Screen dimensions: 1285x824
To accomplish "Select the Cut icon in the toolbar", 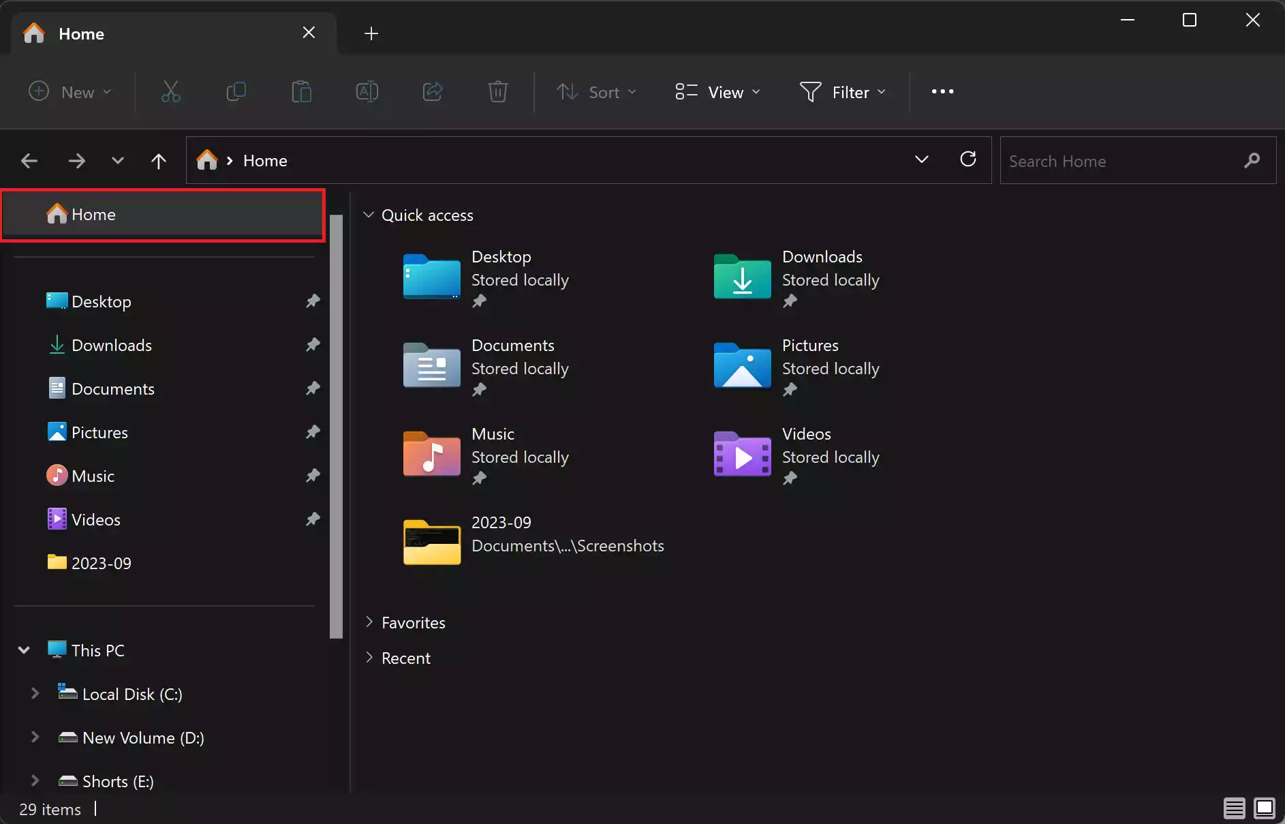I will pyautogui.click(x=170, y=91).
